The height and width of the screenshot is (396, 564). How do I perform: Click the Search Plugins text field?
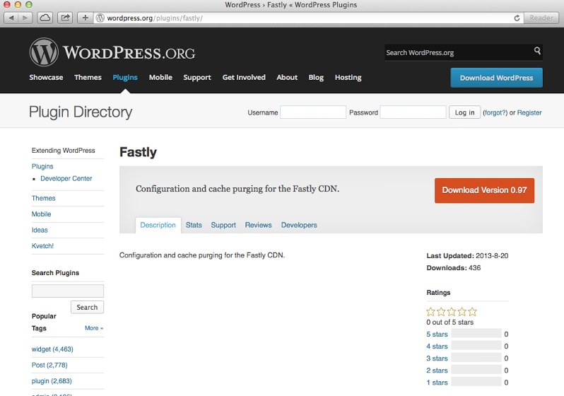tap(68, 291)
